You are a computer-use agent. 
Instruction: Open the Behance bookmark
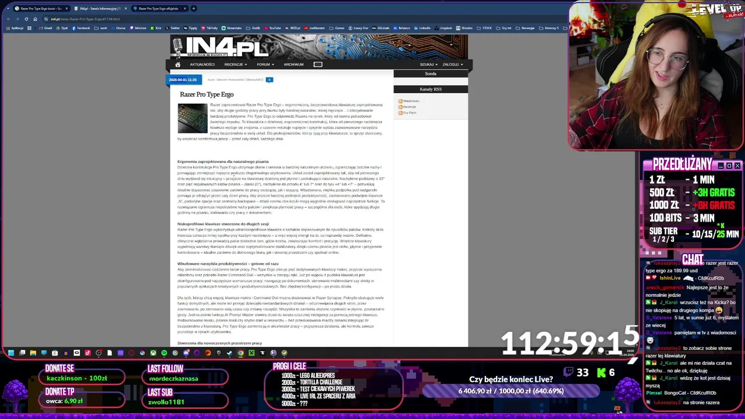(x=402, y=28)
